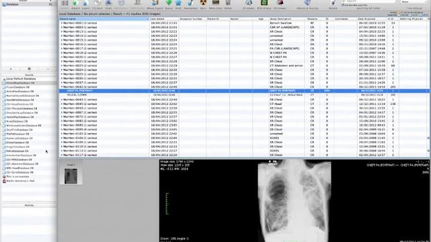
Task: Select the chest X-ray series thumbnail
Action: tap(71, 176)
